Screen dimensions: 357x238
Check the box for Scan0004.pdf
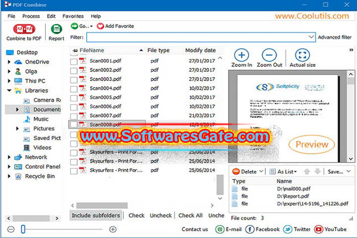(73, 89)
